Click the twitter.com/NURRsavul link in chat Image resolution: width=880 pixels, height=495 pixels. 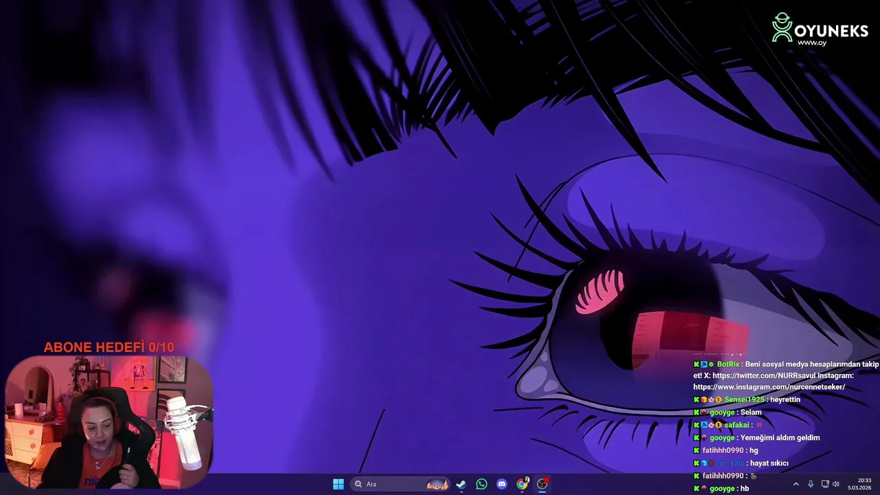pyautogui.click(x=763, y=376)
